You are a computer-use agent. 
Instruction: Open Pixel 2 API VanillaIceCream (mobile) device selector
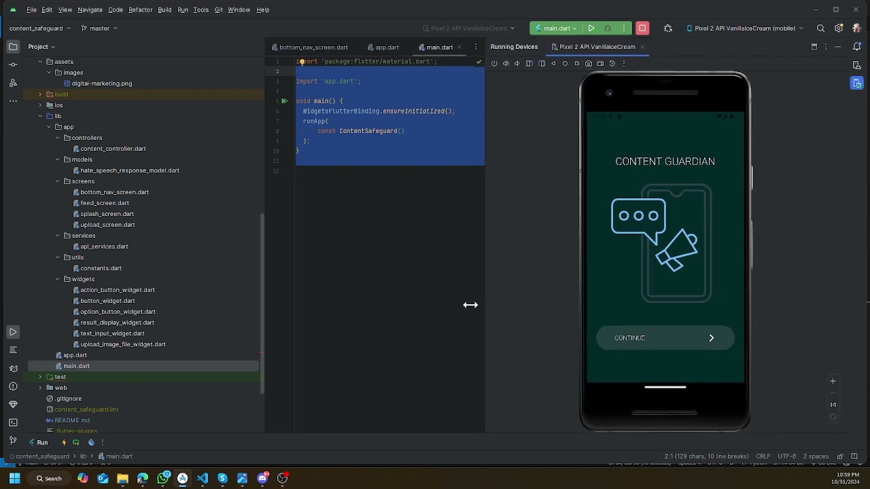click(746, 29)
